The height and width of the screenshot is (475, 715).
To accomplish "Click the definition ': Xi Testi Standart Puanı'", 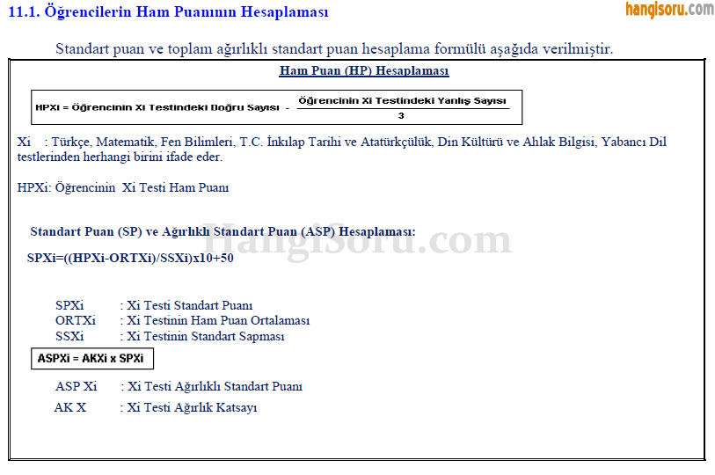I will coord(186,305).
